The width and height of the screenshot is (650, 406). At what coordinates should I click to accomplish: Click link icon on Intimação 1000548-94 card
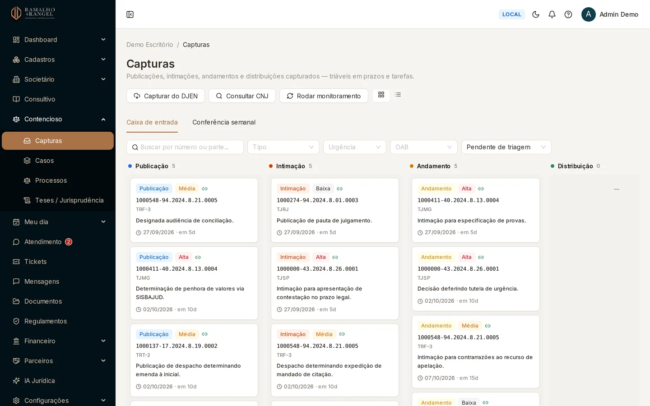click(342, 334)
